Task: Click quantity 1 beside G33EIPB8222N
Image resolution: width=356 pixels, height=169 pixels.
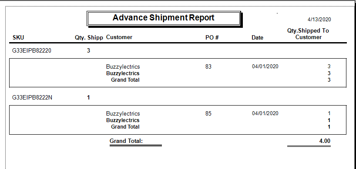Action: pyautogui.click(x=88, y=98)
